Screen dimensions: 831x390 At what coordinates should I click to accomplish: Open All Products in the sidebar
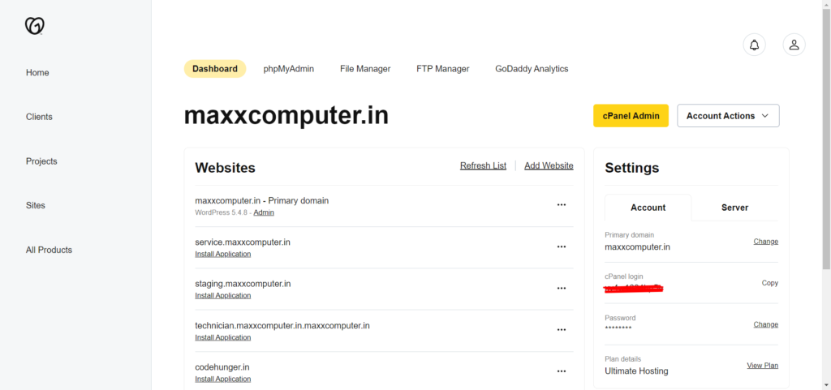click(x=49, y=250)
